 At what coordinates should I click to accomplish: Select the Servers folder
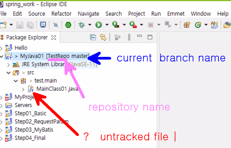[x=23, y=105]
